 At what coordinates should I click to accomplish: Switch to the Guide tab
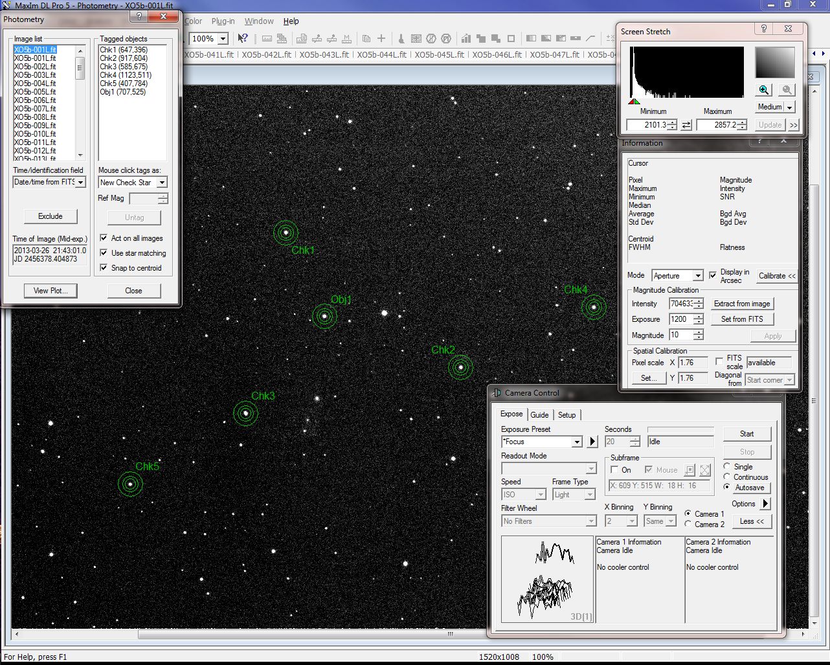click(x=539, y=415)
